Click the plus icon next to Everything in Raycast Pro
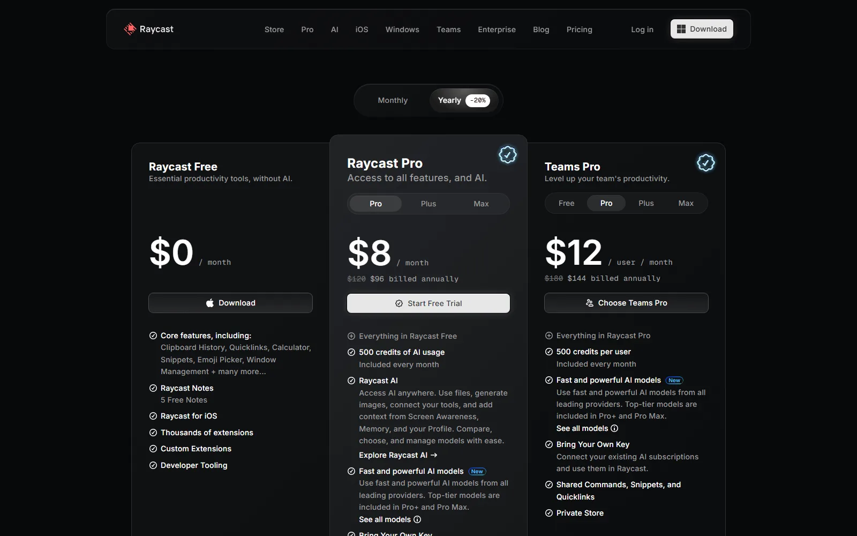 pyautogui.click(x=548, y=336)
